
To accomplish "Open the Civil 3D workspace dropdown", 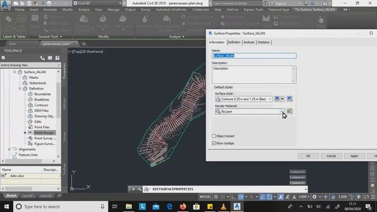I will [x=120, y=4].
